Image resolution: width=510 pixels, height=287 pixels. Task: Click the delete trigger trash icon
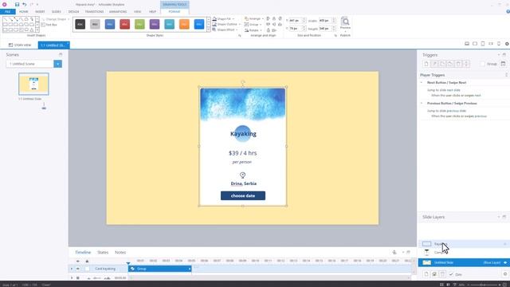coord(458,64)
